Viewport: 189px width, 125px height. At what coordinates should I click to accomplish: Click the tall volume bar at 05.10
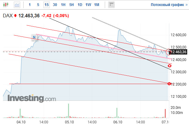(68, 111)
